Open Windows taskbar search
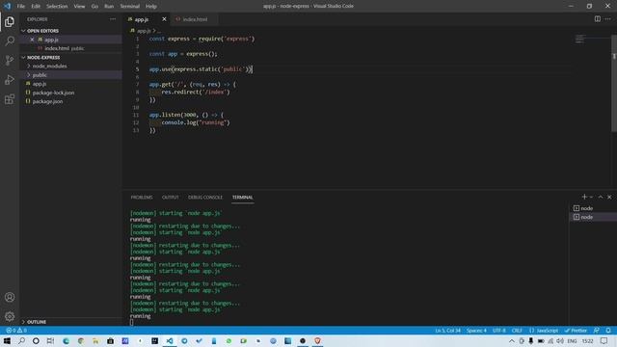Viewport: 617px width, 347px height. pos(21,340)
